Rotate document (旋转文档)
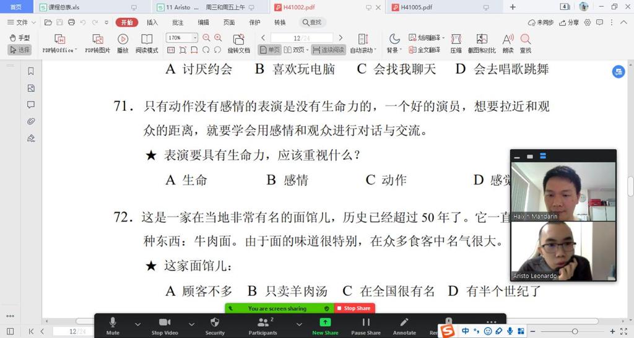Viewport: 634px width, 338px height. (238, 44)
